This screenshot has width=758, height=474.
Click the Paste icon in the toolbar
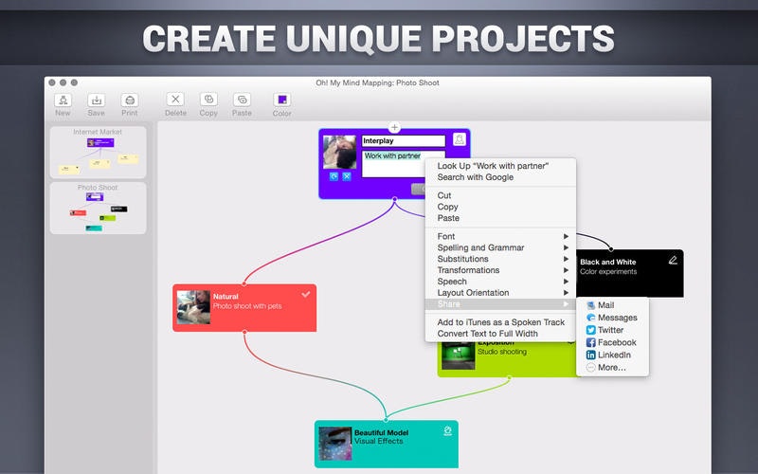242,100
